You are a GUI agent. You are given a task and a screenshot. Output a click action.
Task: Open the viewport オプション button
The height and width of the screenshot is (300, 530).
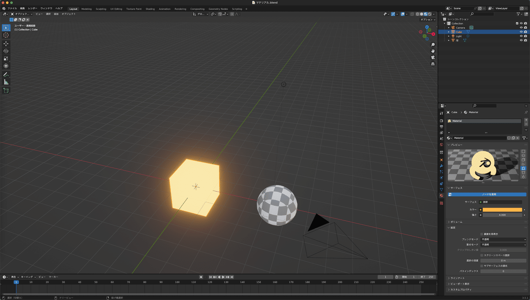[x=427, y=19]
